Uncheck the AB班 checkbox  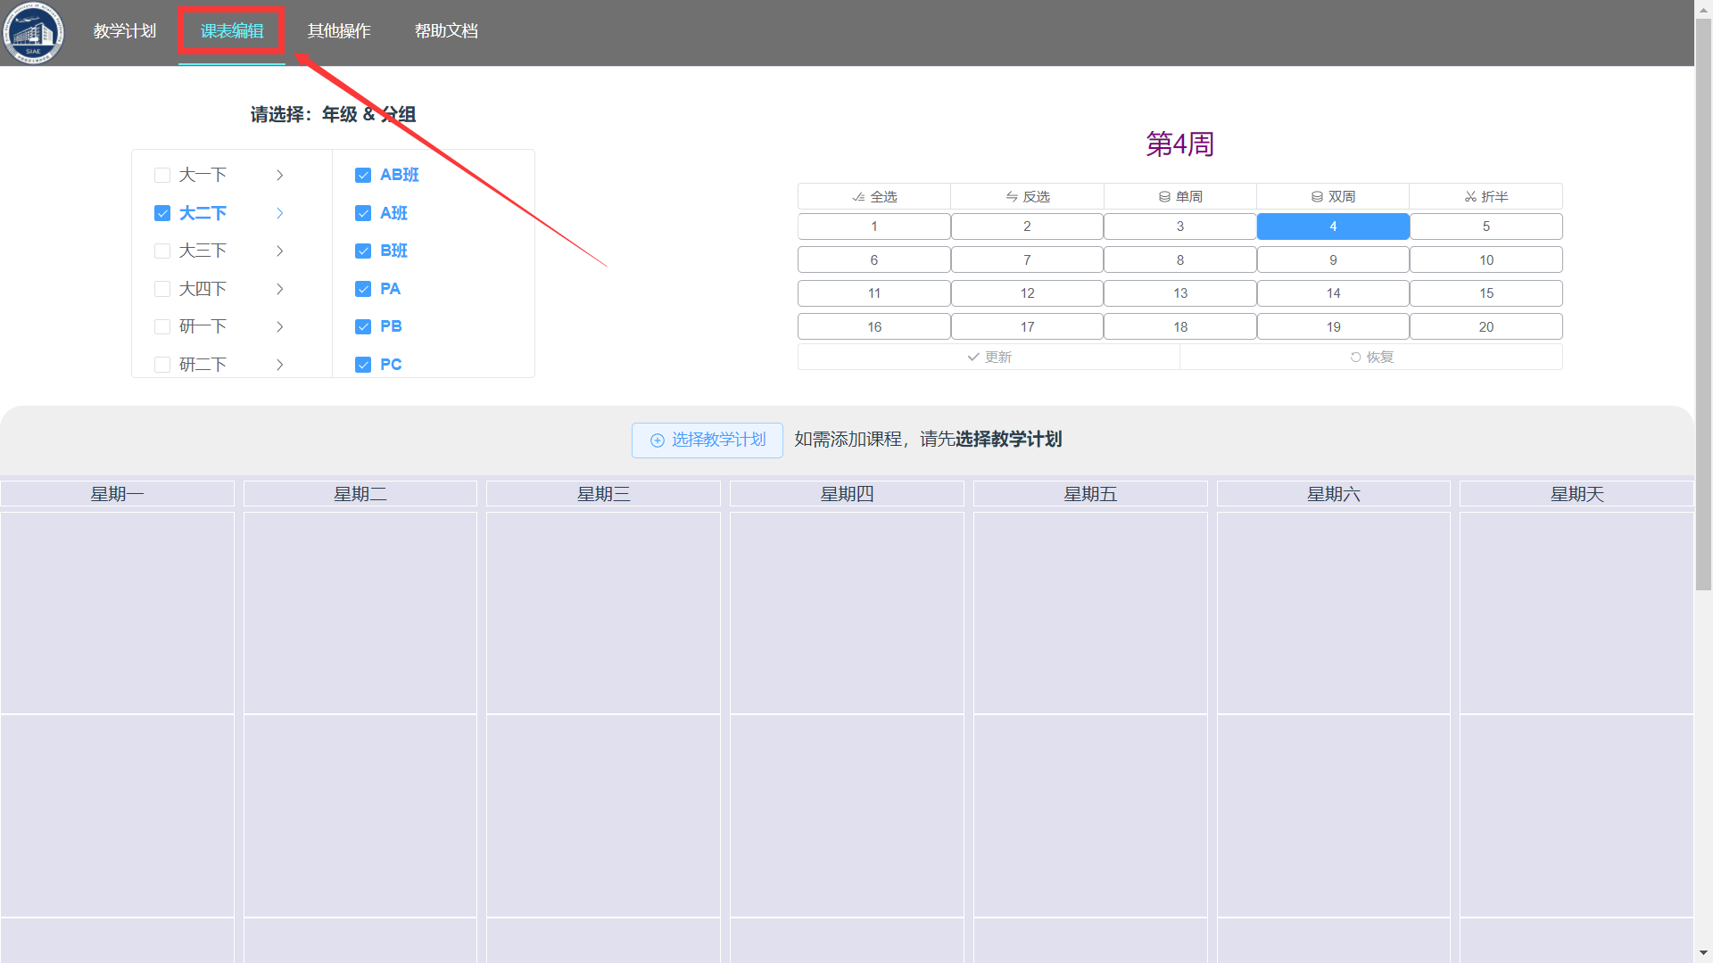click(363, 175)
